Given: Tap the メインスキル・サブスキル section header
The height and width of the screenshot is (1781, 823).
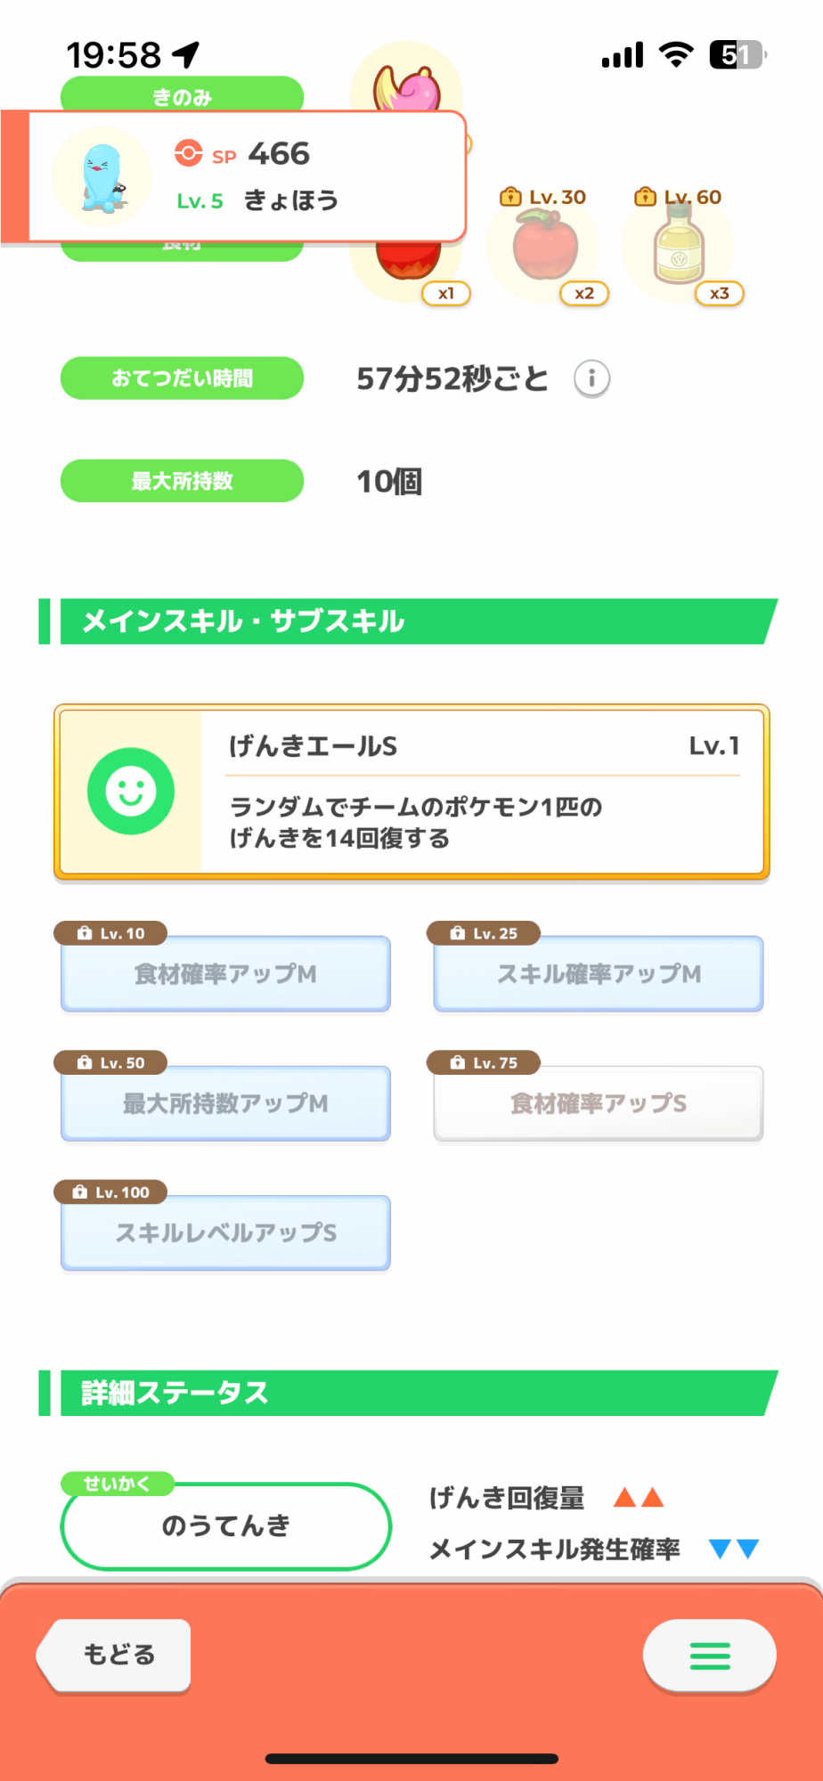Looking at the screenshot, I should 410,621.
